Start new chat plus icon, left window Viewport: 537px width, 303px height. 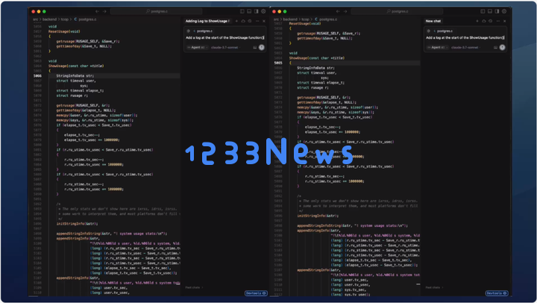click(x=236, y=21)
